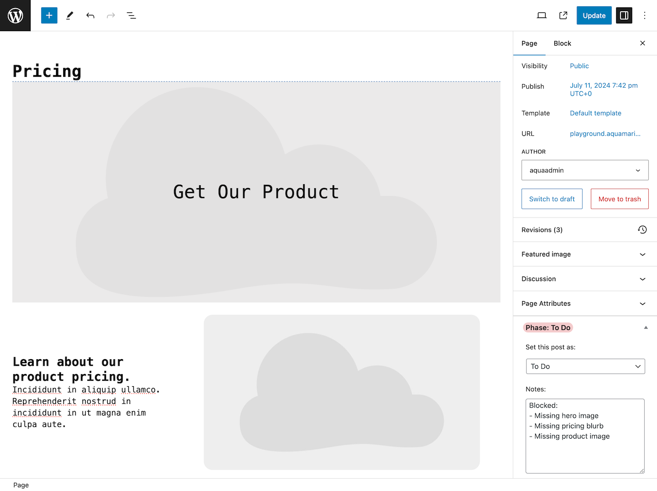View page in new tab icon
Image resolution: width=657 pixels, height=491 pixels.
pos(563,15)
